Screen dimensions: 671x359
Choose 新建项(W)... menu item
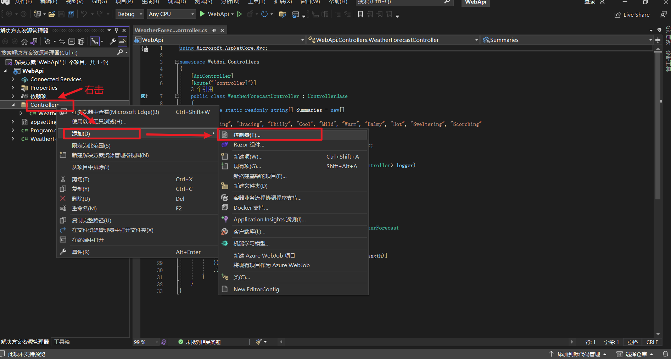[293, 156]
